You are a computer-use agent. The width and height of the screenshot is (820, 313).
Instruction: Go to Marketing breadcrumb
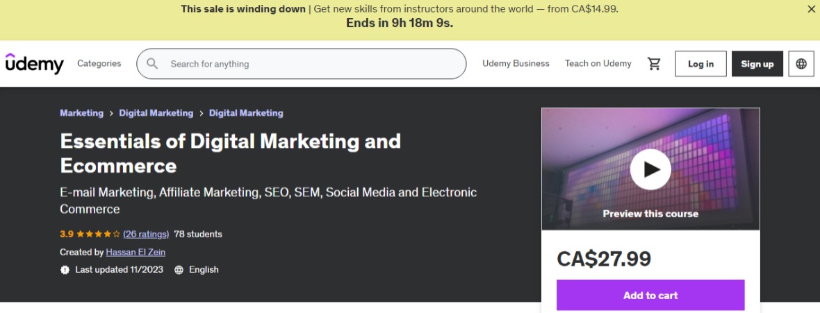81,113
